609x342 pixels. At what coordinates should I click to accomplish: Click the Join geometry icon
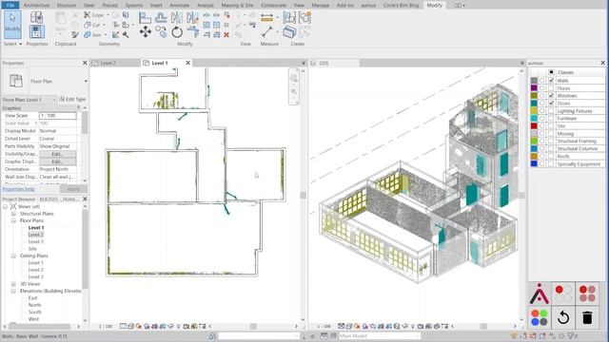click(88, 34)
